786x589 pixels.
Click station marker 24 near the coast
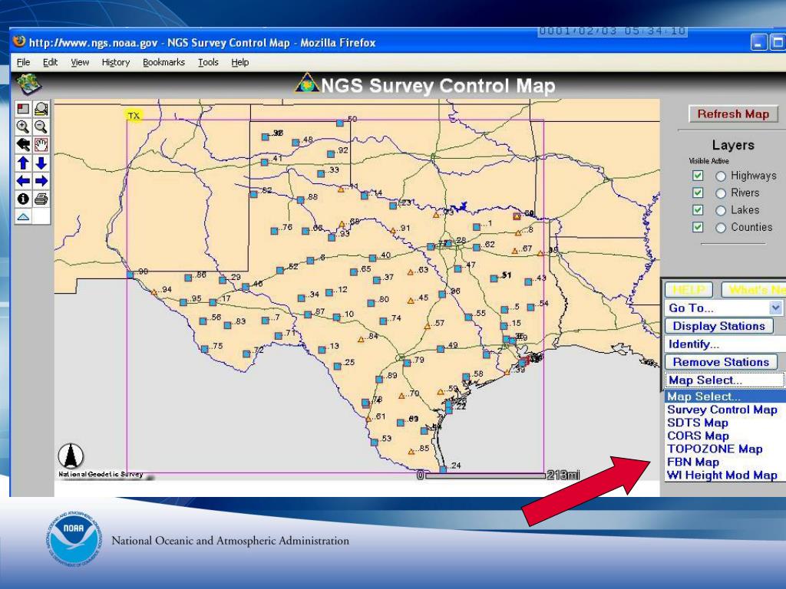[443, 469]
